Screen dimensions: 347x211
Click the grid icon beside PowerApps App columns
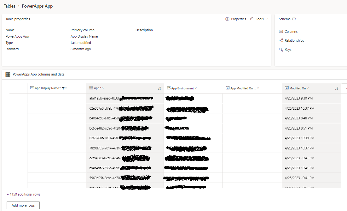point(8,74)
